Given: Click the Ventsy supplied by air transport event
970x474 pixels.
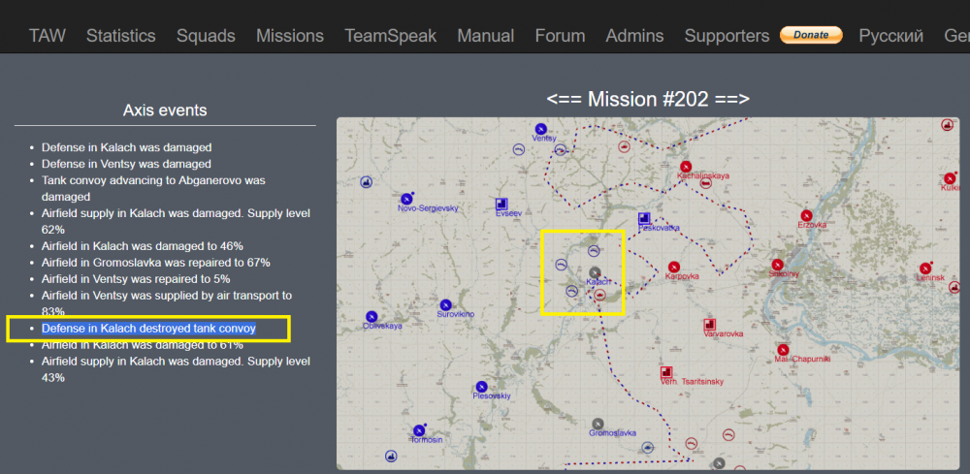Looking at the screenshot, I should point(167,303).
